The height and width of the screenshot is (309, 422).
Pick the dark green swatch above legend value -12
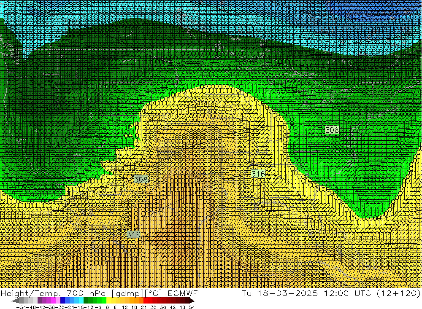coord(86,301)
